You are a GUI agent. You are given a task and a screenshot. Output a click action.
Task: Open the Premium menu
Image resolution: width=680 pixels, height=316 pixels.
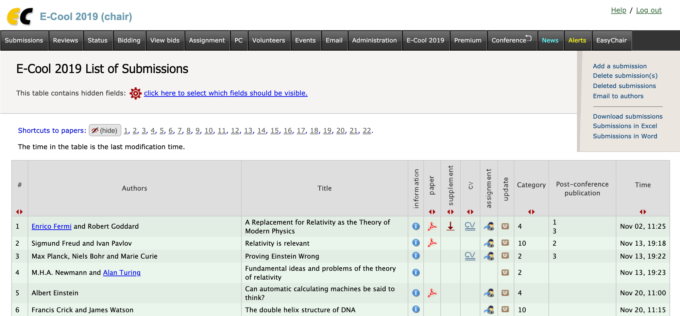point(468,40)
